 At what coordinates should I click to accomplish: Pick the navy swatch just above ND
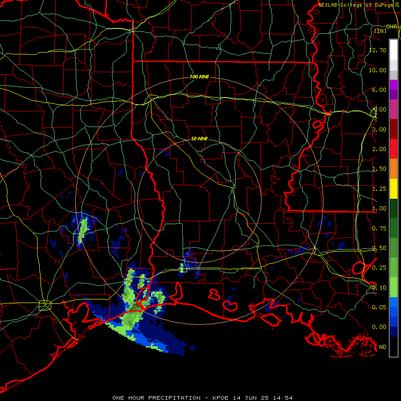point(393,332)
